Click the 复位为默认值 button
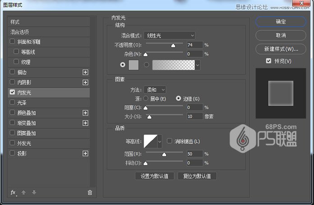The width and height of the screenshot is (314, 205). (x=197, y=176)
